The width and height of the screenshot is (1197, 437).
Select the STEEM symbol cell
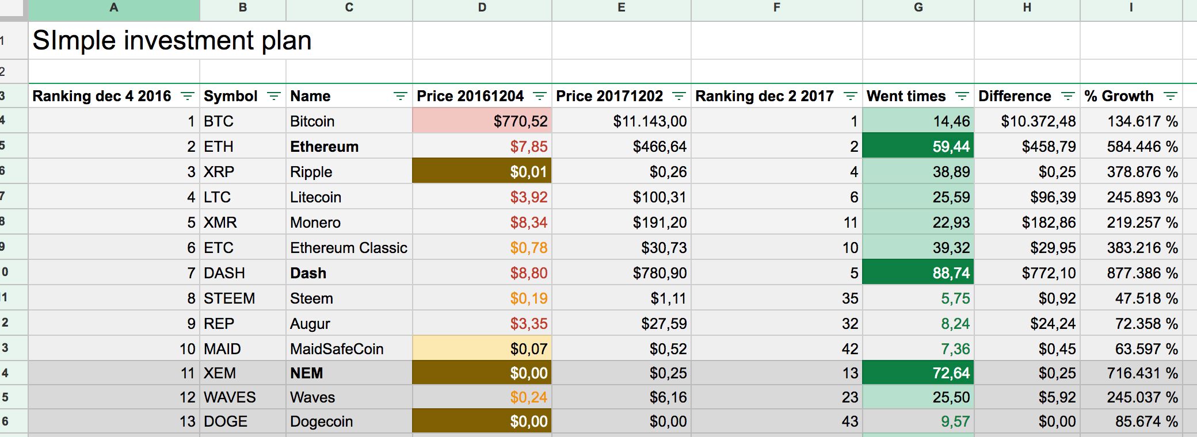click(243, 298)
